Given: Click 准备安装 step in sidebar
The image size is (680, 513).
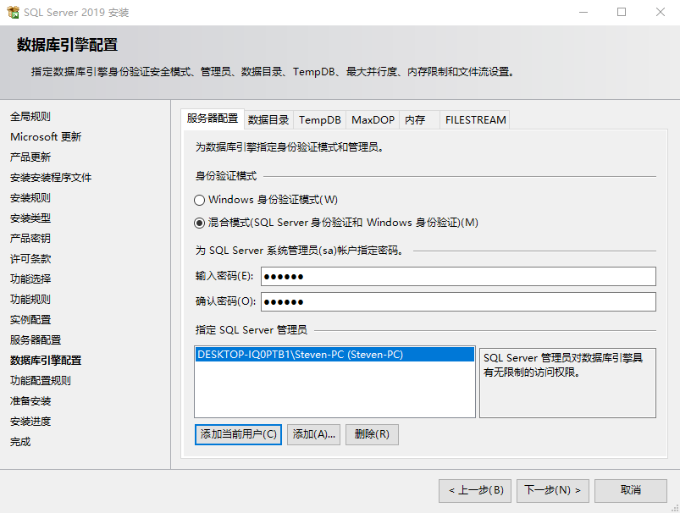Looking at the screenshot, I should (30, 401).
